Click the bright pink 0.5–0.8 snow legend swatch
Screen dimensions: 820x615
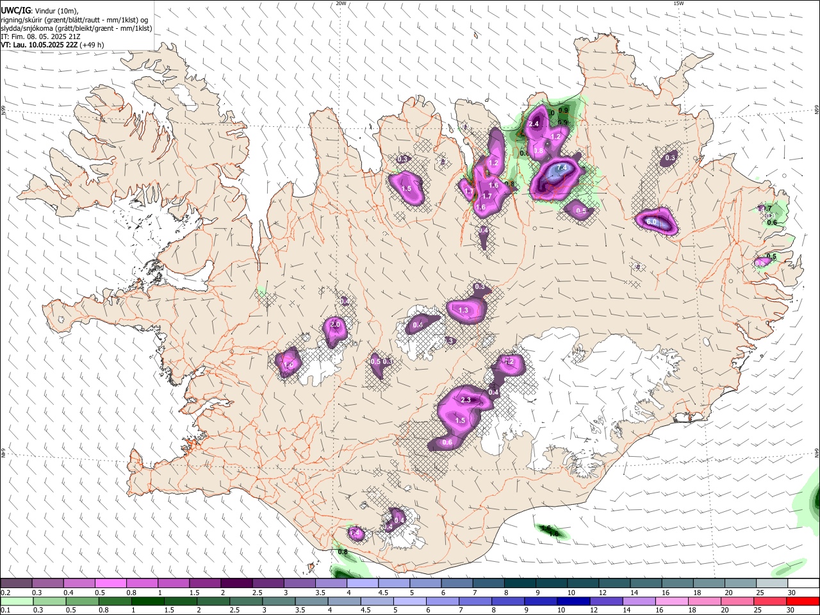point(110,584)
